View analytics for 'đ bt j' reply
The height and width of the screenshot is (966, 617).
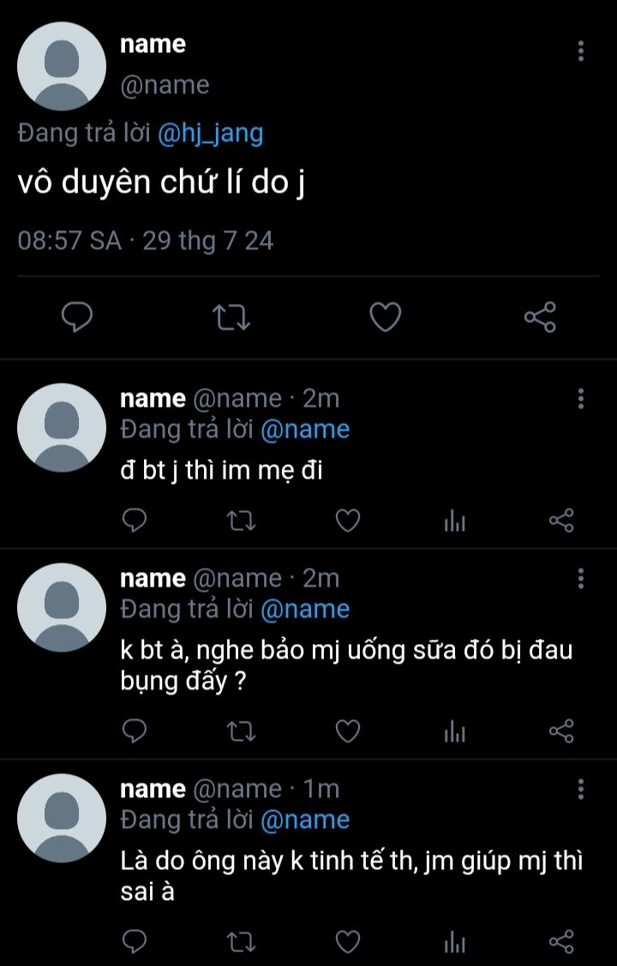point(454,520)
